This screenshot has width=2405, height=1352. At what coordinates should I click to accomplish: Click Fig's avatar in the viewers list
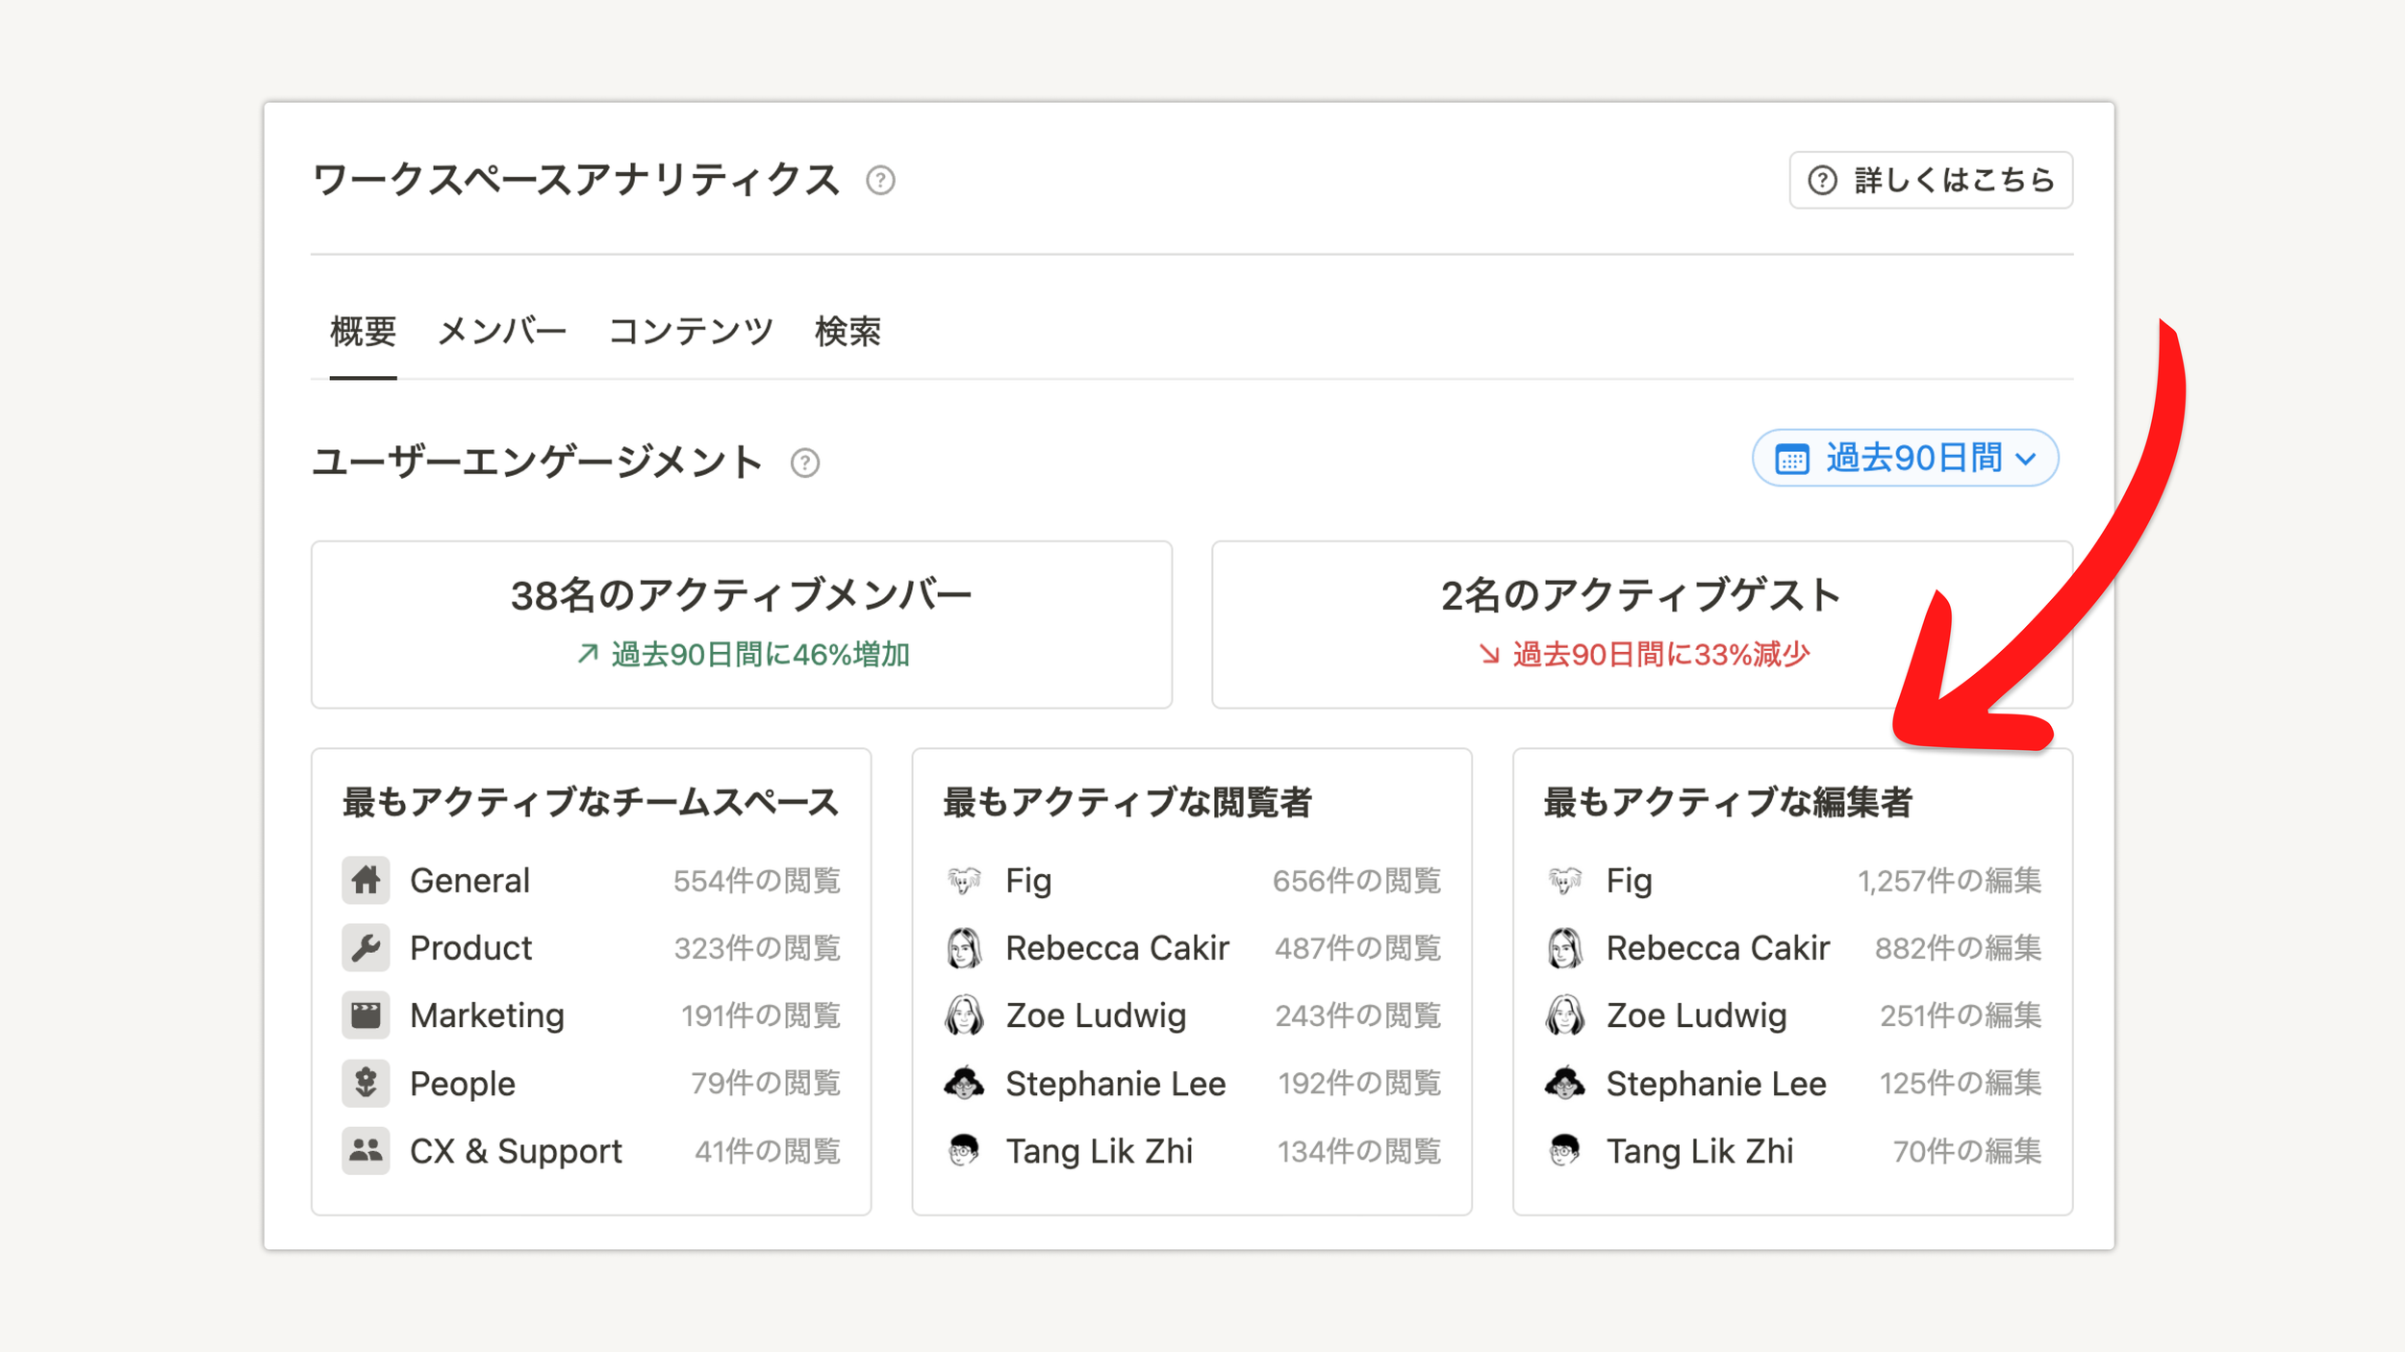[964, 880]
